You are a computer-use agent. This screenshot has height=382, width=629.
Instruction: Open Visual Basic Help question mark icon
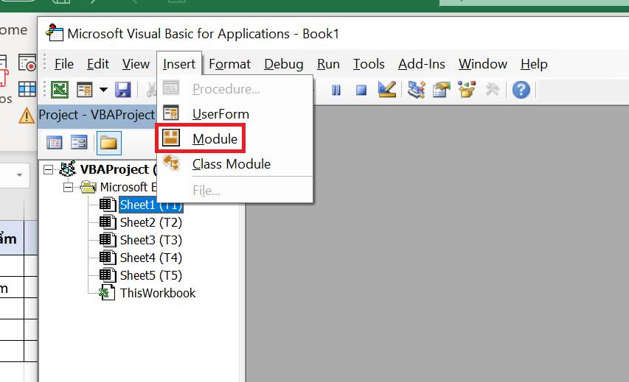point(521,90)
